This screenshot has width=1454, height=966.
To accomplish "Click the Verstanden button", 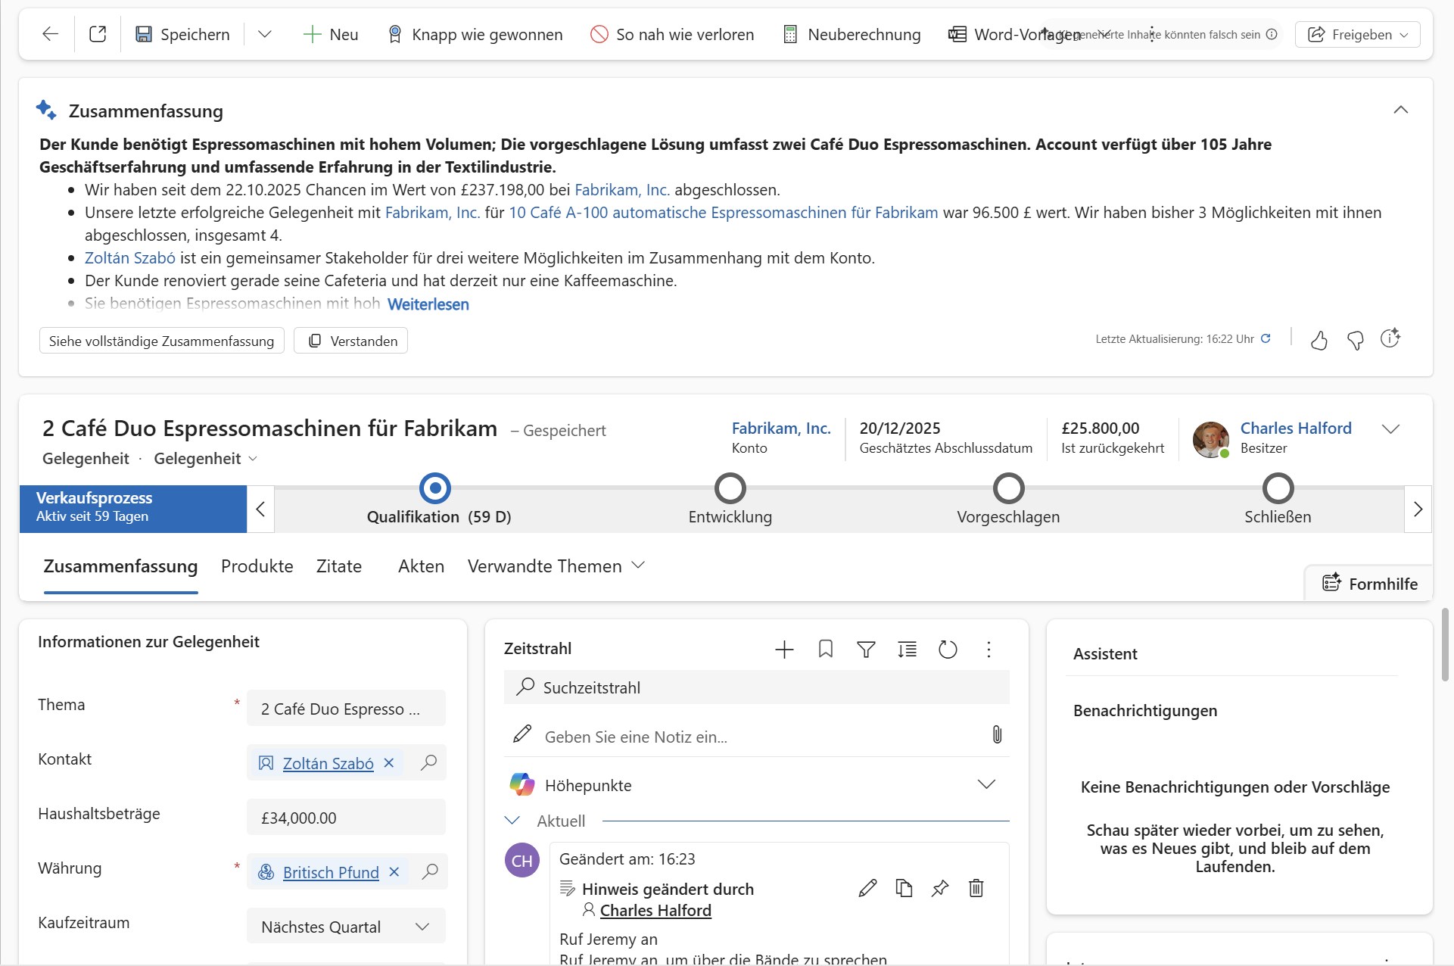I will coord(351,341).
